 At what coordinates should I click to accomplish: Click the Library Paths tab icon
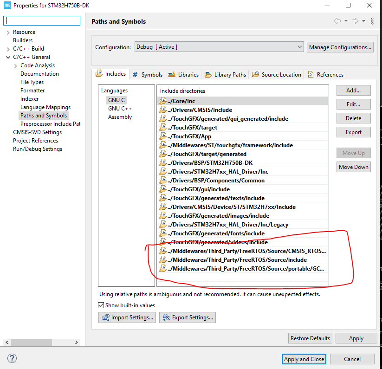208,75
